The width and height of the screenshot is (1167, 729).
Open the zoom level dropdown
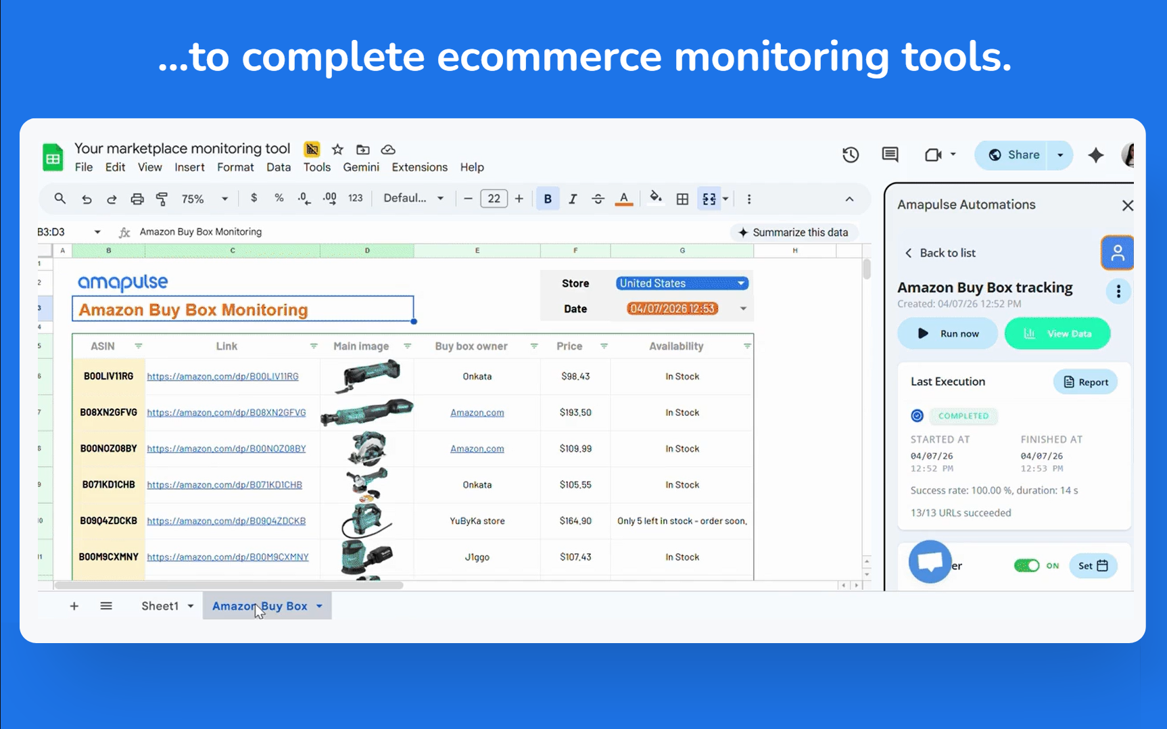point(204,199)
